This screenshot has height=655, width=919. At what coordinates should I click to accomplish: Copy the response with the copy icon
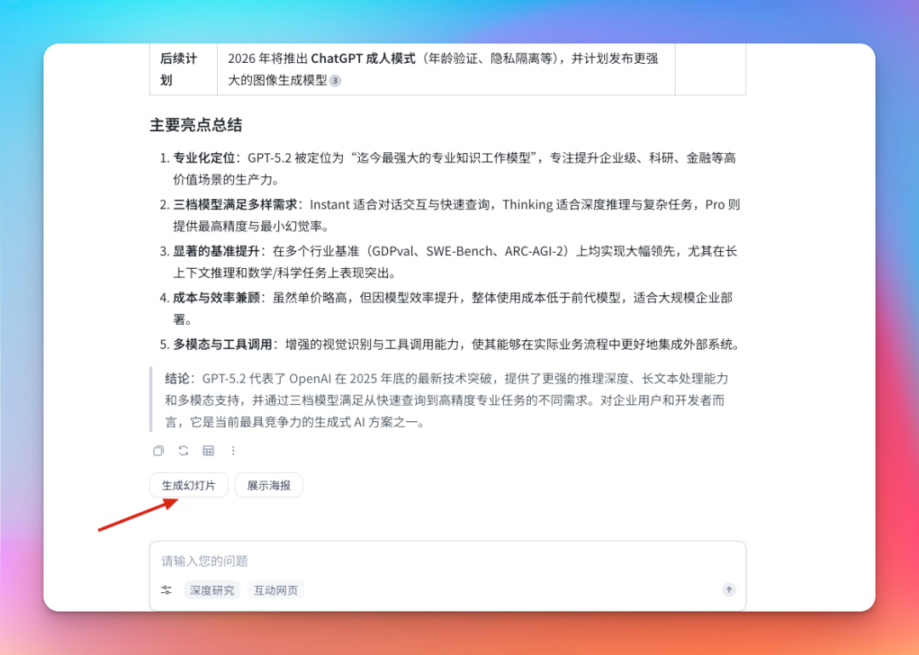[x=158, y=451]
